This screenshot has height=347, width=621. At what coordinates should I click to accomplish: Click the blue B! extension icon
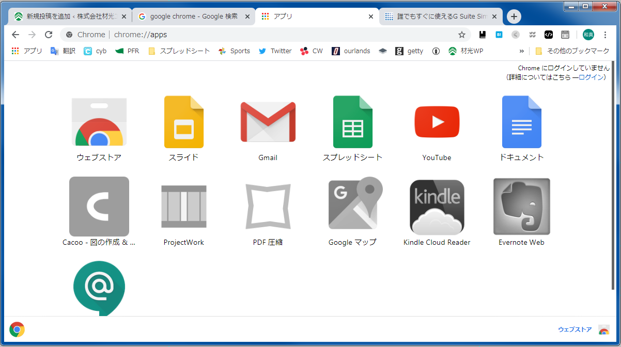pyautogui.click(x=499, y=35)
